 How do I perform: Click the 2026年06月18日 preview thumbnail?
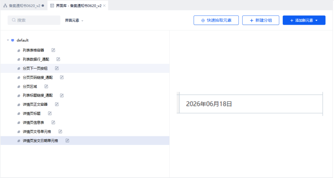(250, 104)
